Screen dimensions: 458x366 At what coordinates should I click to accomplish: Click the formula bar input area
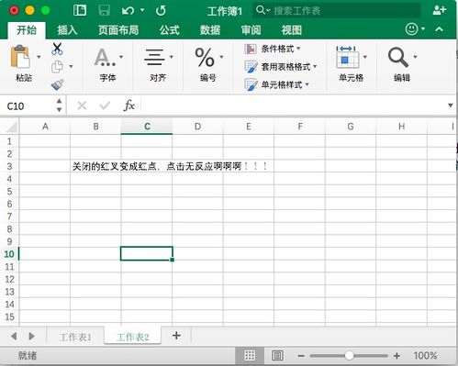[x=293, y=105]
